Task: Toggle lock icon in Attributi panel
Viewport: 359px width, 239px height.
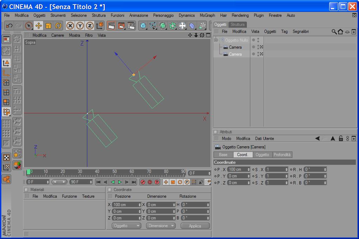Action: [341, 139]
